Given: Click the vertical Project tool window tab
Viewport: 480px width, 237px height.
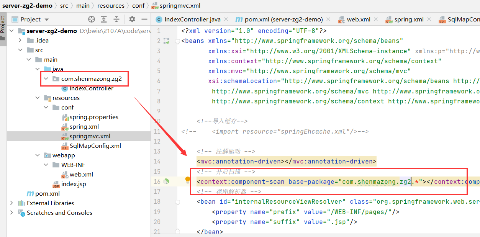Looking at the screenshot, I should [3, 29].
